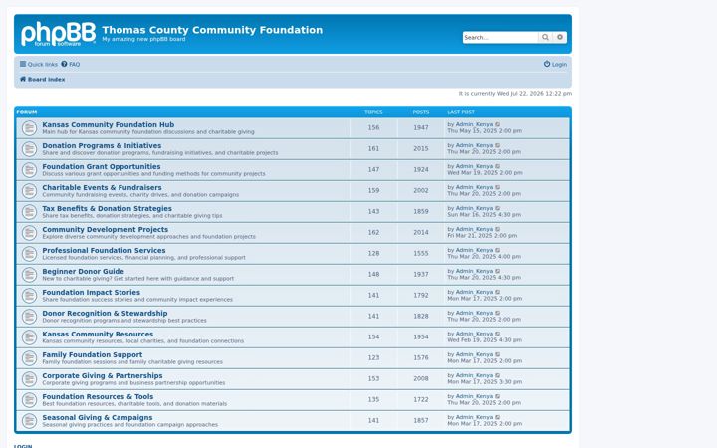Click the forum icon beside Charitable Events & Fundraisers

(x=29, y=191)
